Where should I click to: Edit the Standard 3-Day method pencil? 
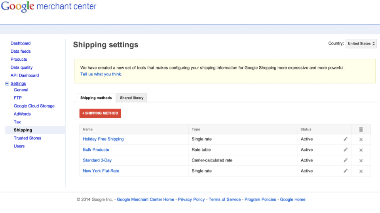(x=346, y=160)
